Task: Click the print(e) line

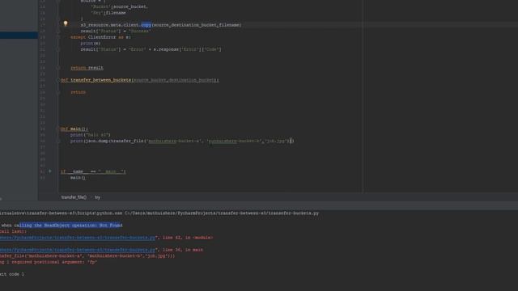Action: (x=90, y=43)
